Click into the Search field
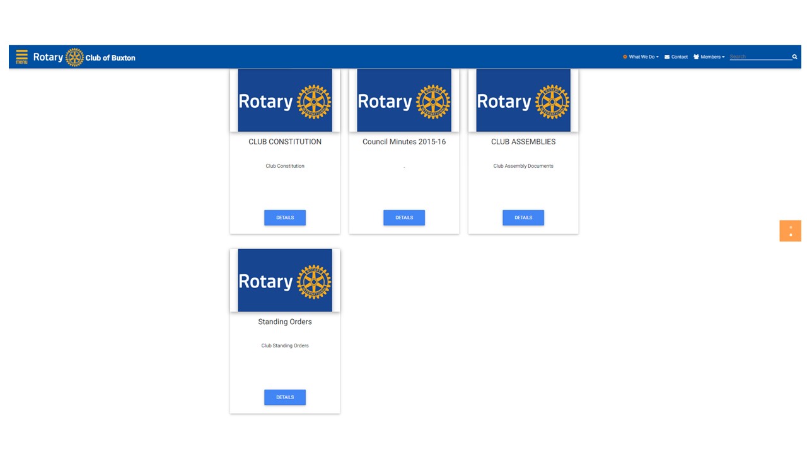Image resolution: width=807 pixels, height=454 pixels. pyautogui.click(x=760, y=57)
